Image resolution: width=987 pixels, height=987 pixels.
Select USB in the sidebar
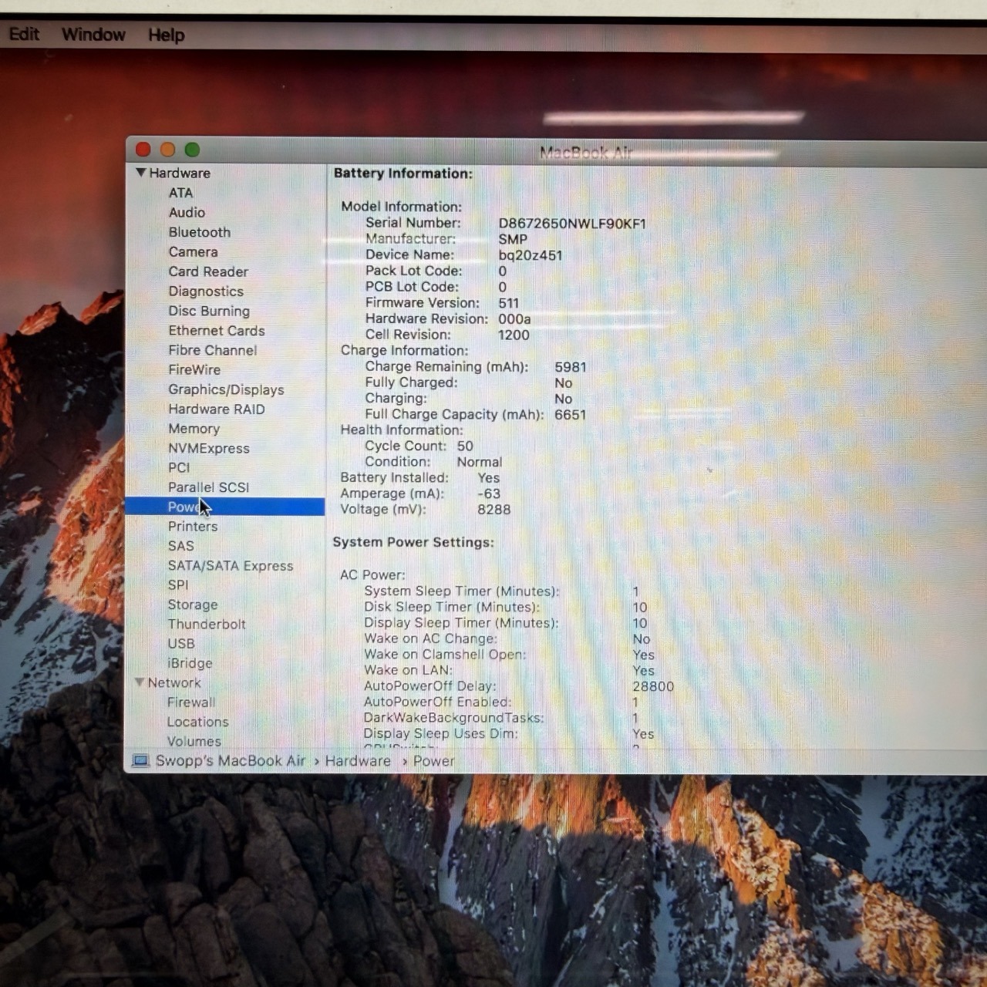coord(181,644)
